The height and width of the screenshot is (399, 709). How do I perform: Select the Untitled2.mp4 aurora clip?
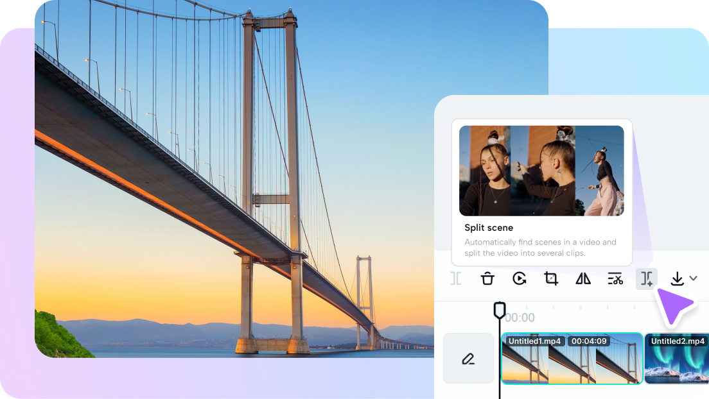676,359
